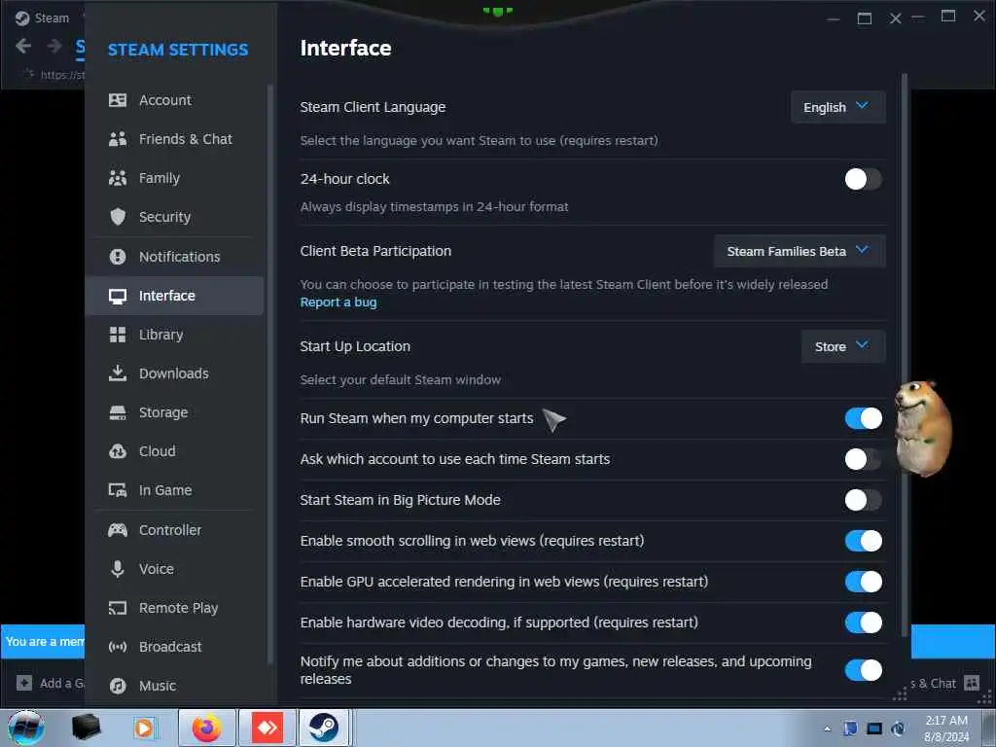Viewport: 996px width, 747px height.
Task: Click the Broadcast label in sidebar
Action: click(170, 647)
